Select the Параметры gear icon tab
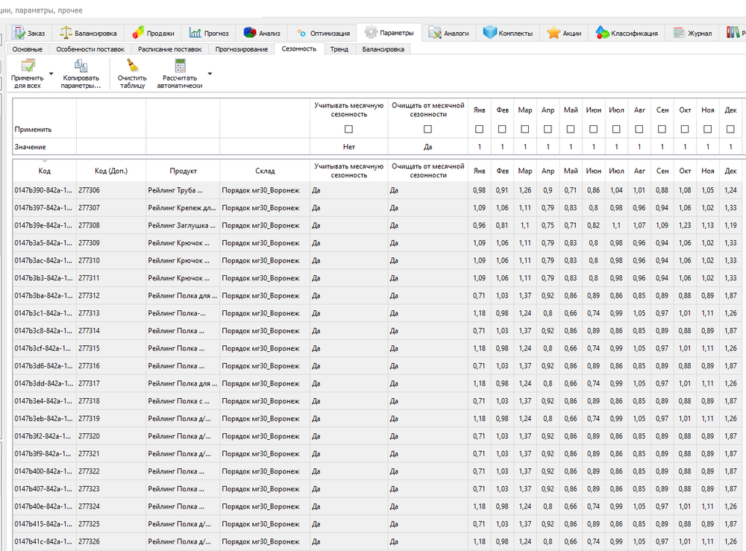Viewport: 746px width, 551px height. click(x=371, y=32)
